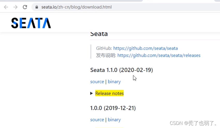Download source for version 1.0.0
220x128 pixels.
coord(97,120)
